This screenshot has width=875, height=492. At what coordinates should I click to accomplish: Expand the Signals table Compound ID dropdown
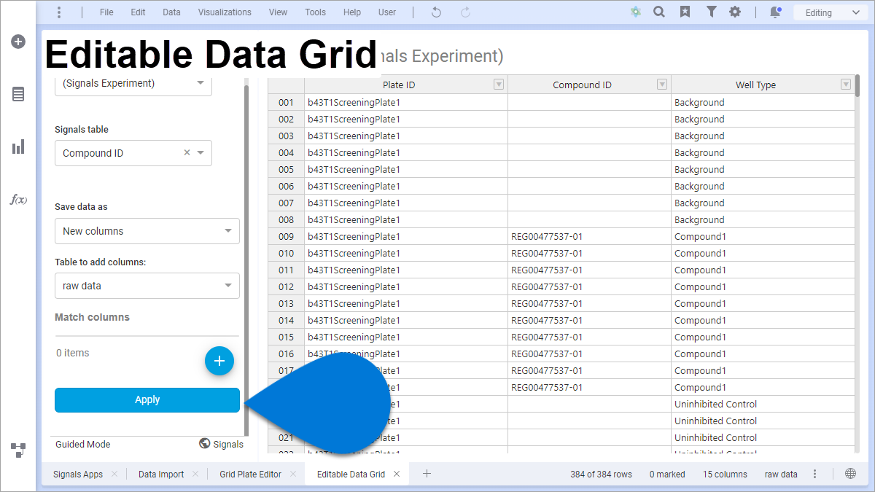tap(201, 153)
